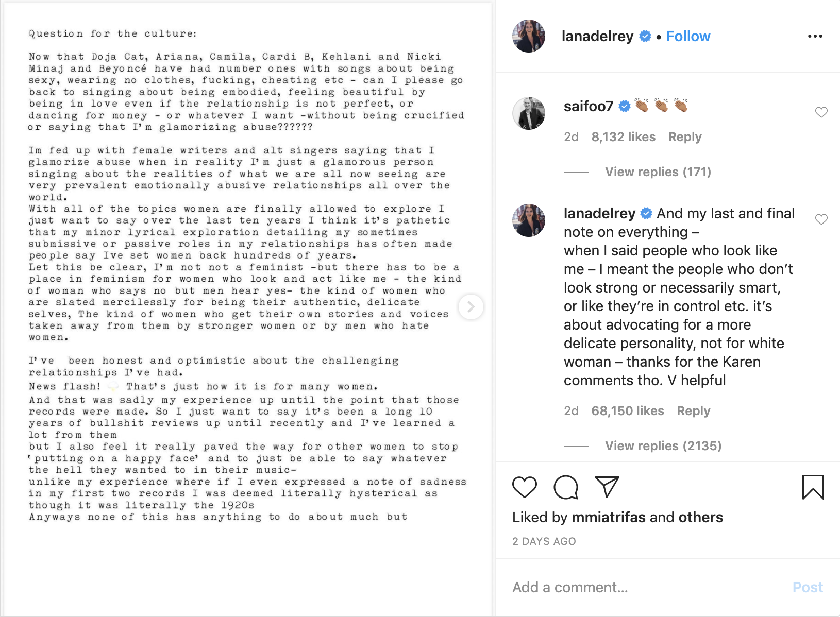
Task: Like saifoo7's comment
Action: [x=821, y=112]
